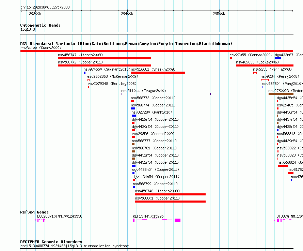
Task: Open esv27055 (Conrad2009) variant label
Action: click(251, 55)
